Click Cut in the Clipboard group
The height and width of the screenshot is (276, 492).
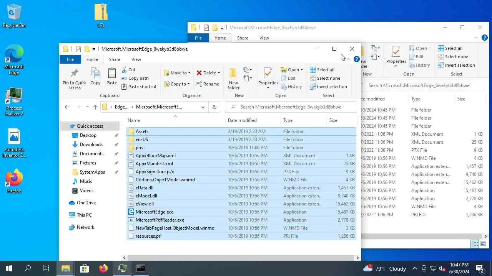128,70
